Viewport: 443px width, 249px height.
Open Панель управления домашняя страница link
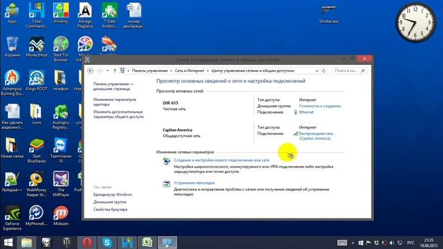pos(113,86)
